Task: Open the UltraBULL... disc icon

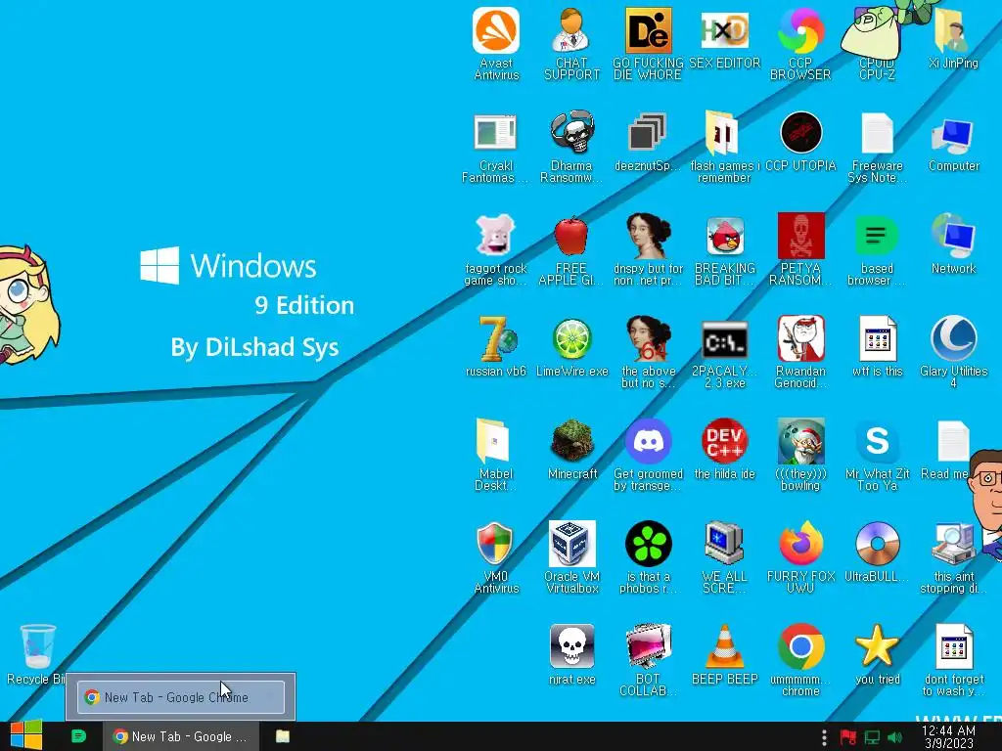Action: click(877, 544)
